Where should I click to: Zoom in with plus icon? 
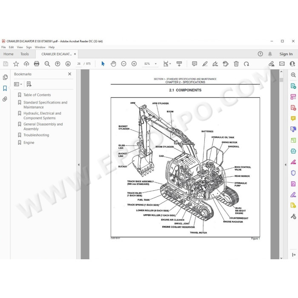134,64
